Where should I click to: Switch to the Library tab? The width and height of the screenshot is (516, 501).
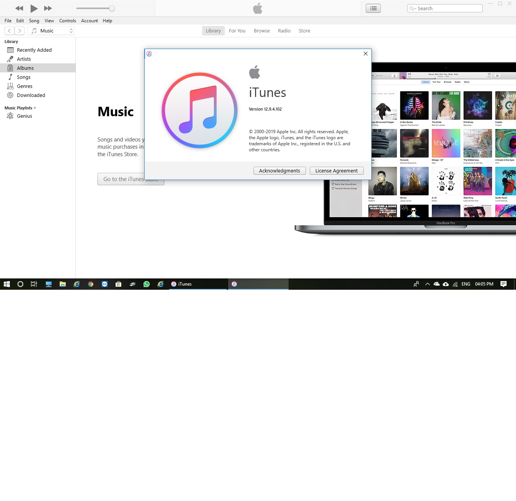pos(213,31)
